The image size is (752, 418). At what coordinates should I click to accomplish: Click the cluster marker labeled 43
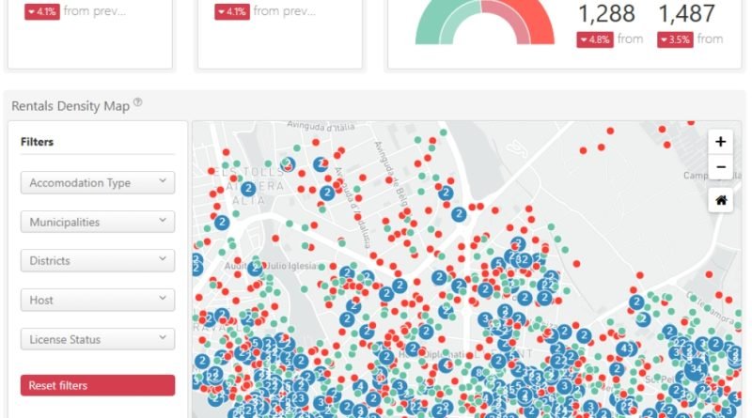click(x=626, y=348)
